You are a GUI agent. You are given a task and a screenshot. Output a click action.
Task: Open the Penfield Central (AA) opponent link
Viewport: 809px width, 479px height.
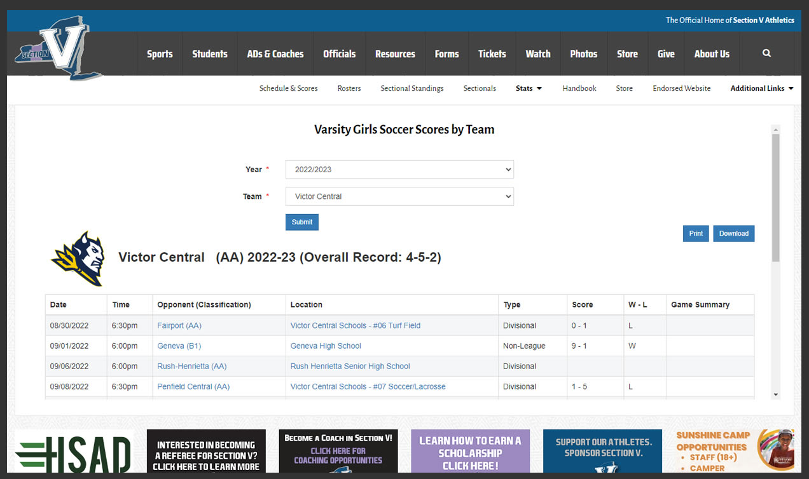[x=193, y=386]
